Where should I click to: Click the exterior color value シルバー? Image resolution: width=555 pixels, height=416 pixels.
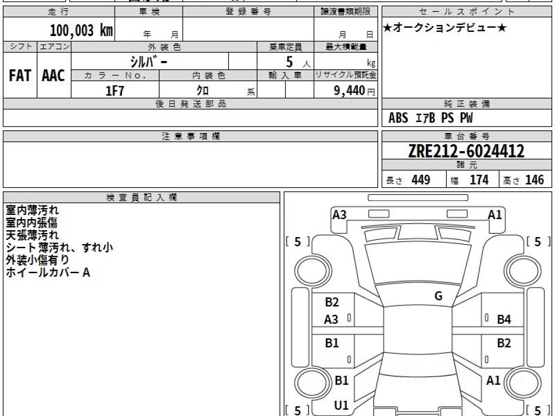[149, 61]
